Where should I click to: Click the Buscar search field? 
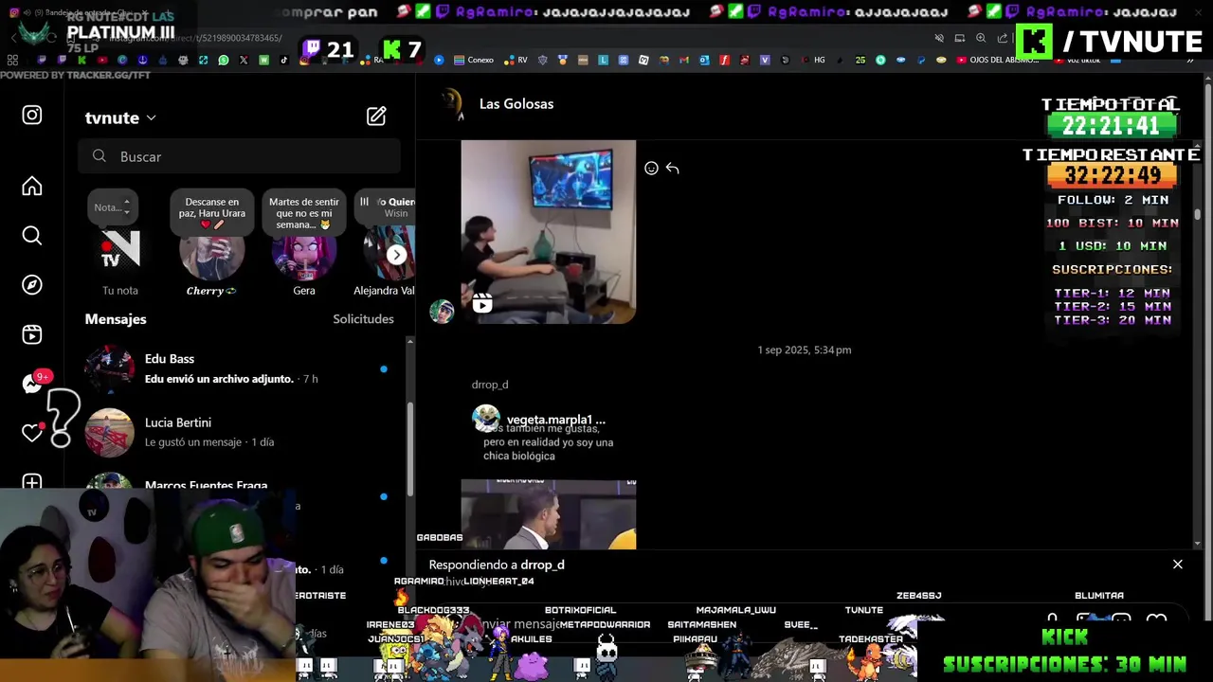click(x=240, y=156)
